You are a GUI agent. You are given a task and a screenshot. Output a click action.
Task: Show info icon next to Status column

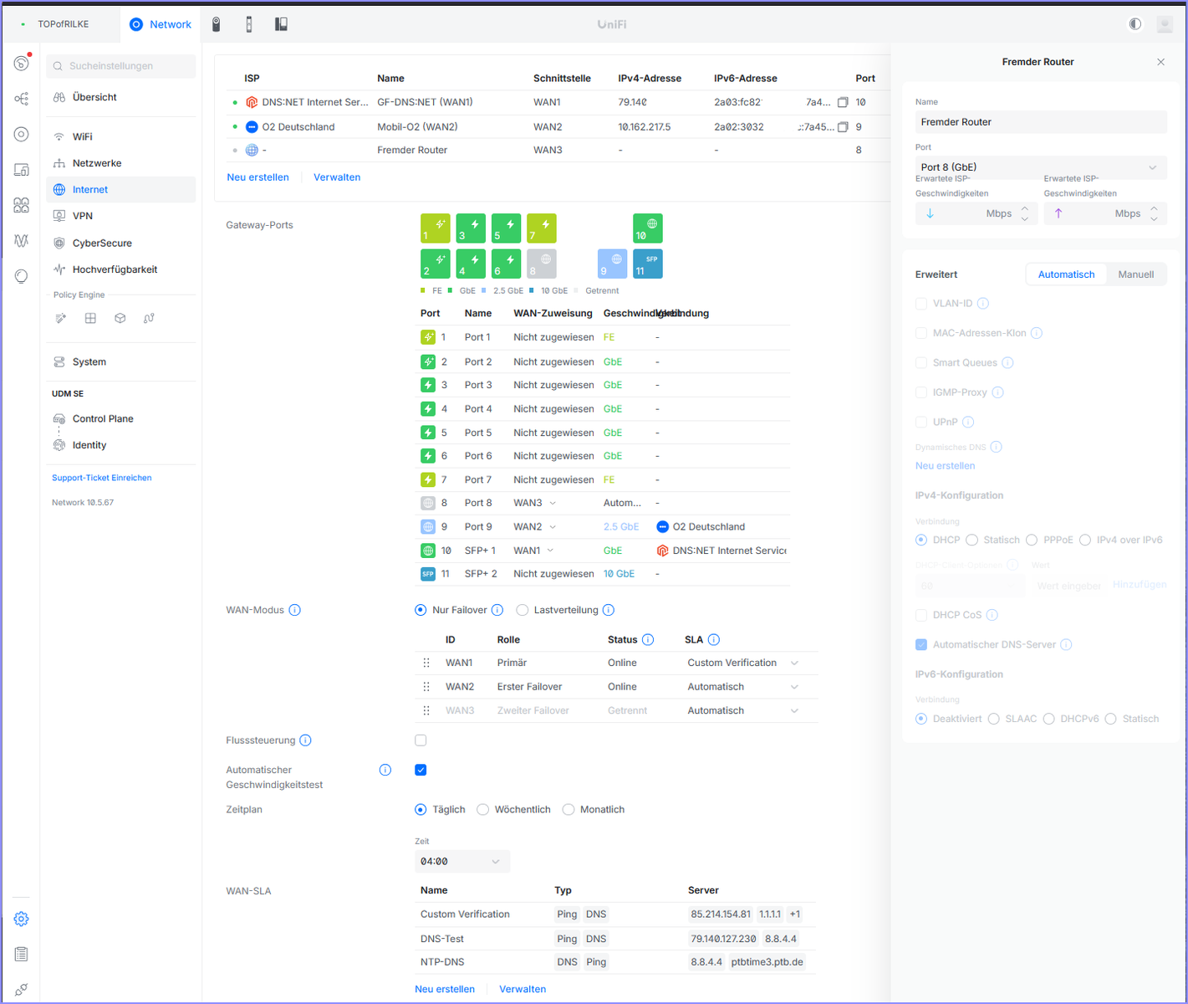click(x=648, y=640)
